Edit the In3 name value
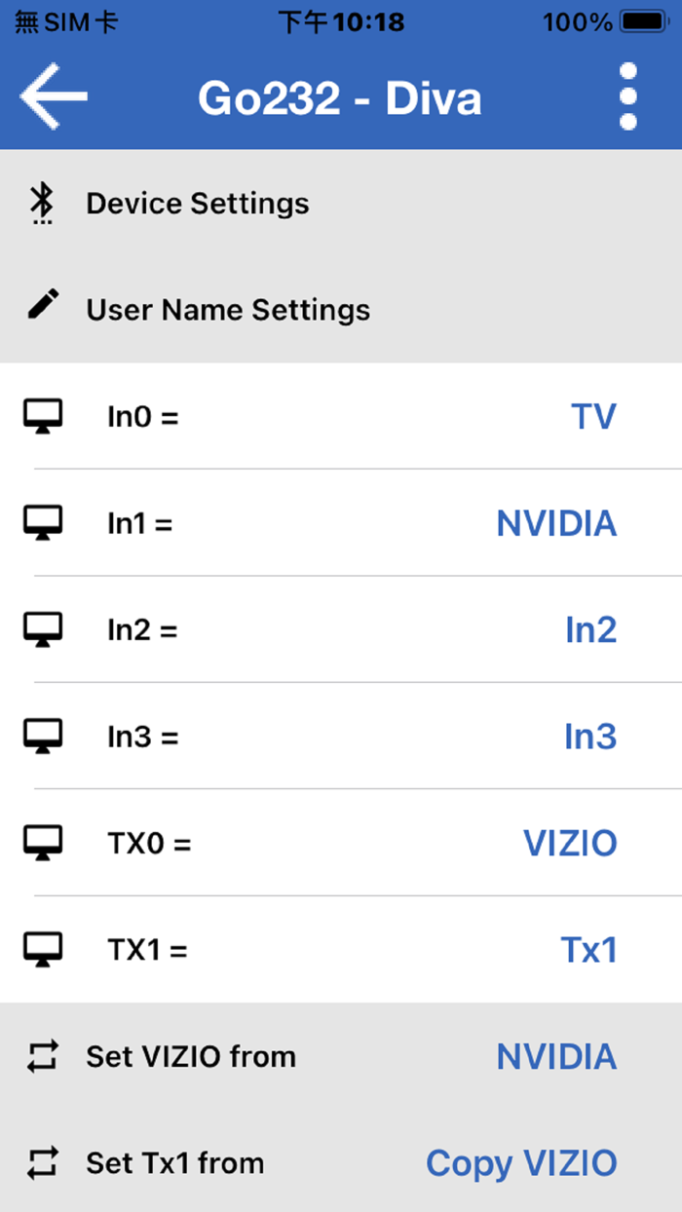 [x=590, y=738]
